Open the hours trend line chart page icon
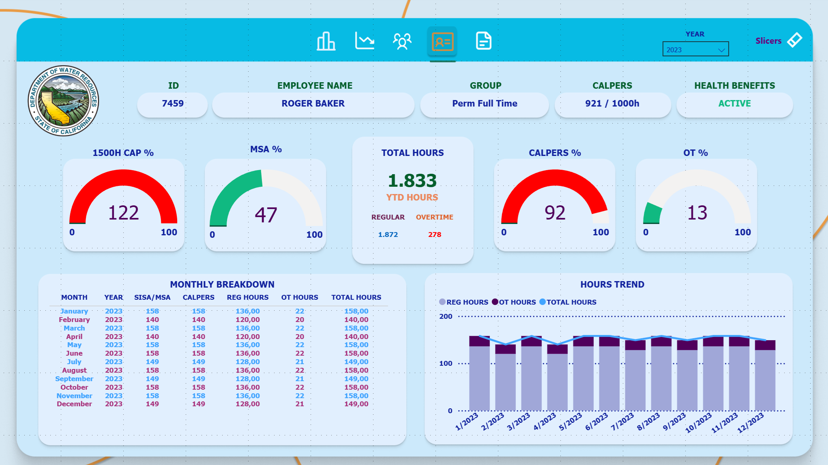 tap(364, 41)
